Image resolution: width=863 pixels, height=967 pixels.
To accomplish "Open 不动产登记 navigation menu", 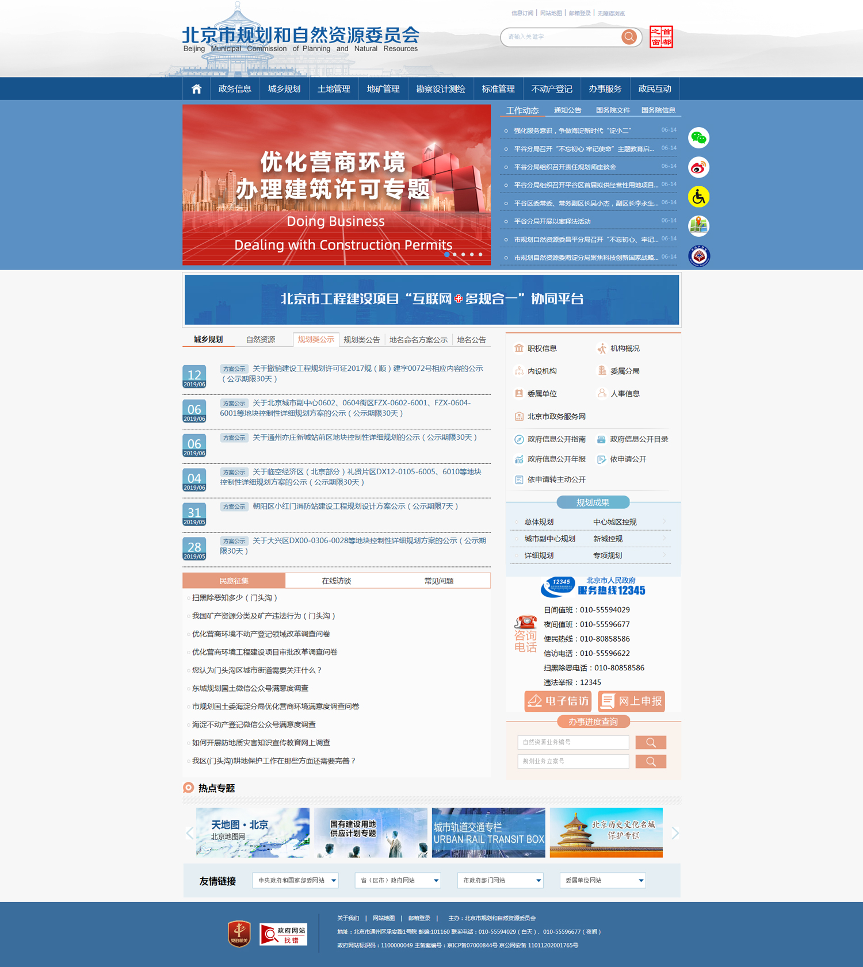I will tap(552, 89).
